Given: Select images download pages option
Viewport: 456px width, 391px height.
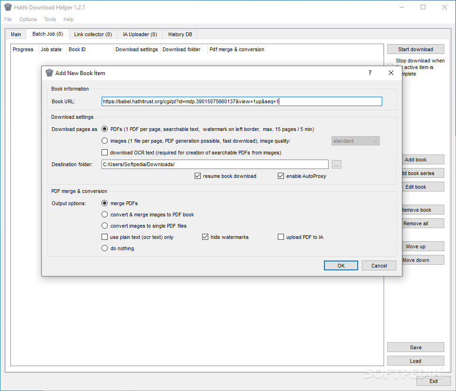Looking at the screenshot, I should coord(104,141).
